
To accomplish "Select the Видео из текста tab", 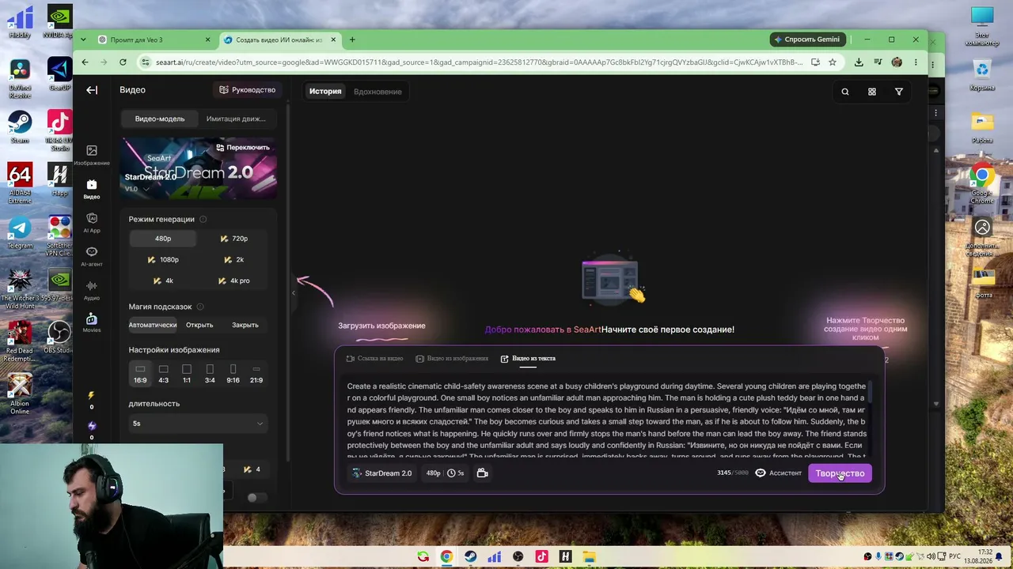I will pos(528,359).
